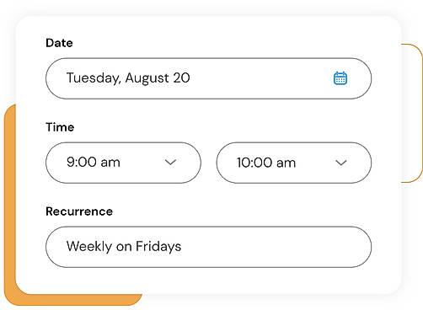
Task: Select the 'Tuesday, August 20' date text
Action: pyautogui.click(x=128, y=78)
